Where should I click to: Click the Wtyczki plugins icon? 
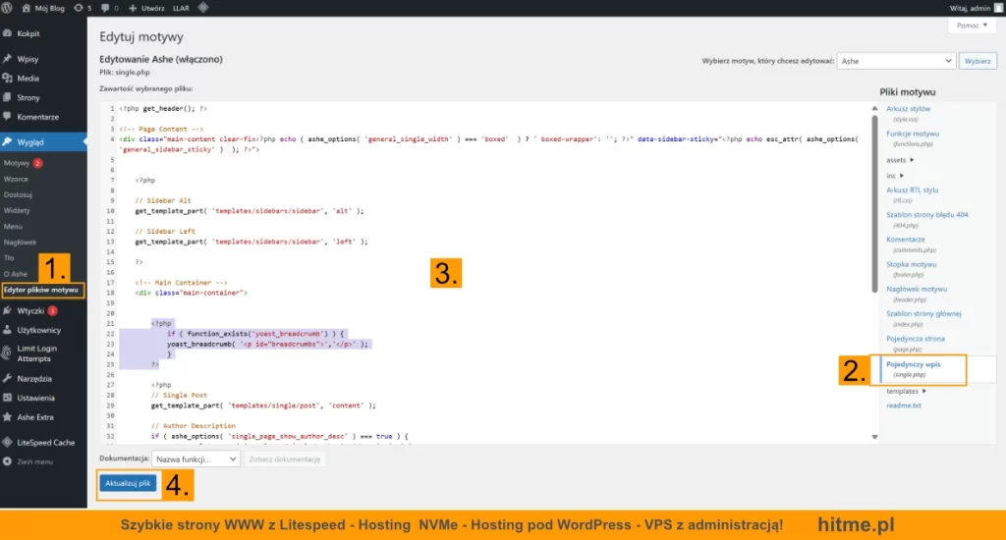coord(8,310)
